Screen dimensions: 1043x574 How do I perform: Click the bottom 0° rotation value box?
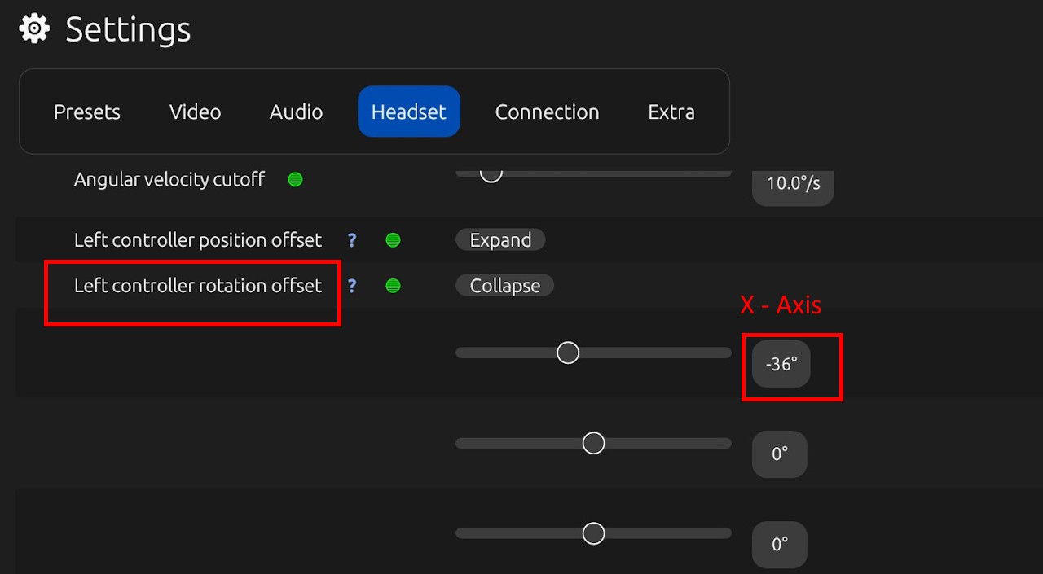click(x=780, y=544)
